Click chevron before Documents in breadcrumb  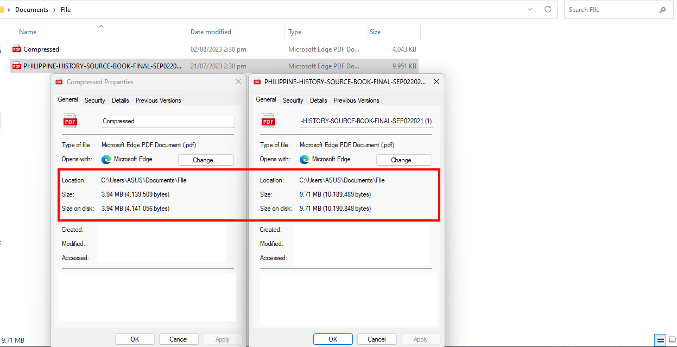(x=9, y=10)
